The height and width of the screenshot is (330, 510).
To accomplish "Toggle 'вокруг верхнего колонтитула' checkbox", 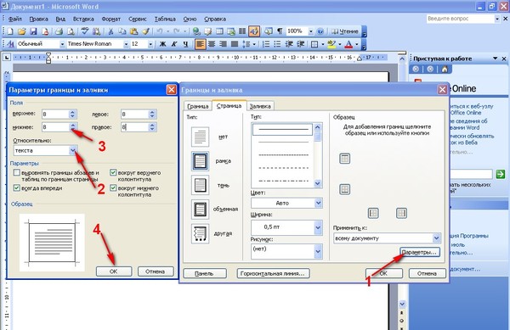I will tap(113, 172).
